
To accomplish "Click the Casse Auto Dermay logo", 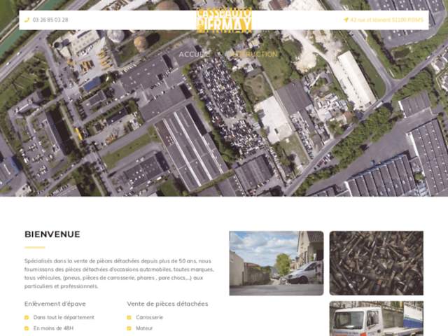I will pos(224,21).
